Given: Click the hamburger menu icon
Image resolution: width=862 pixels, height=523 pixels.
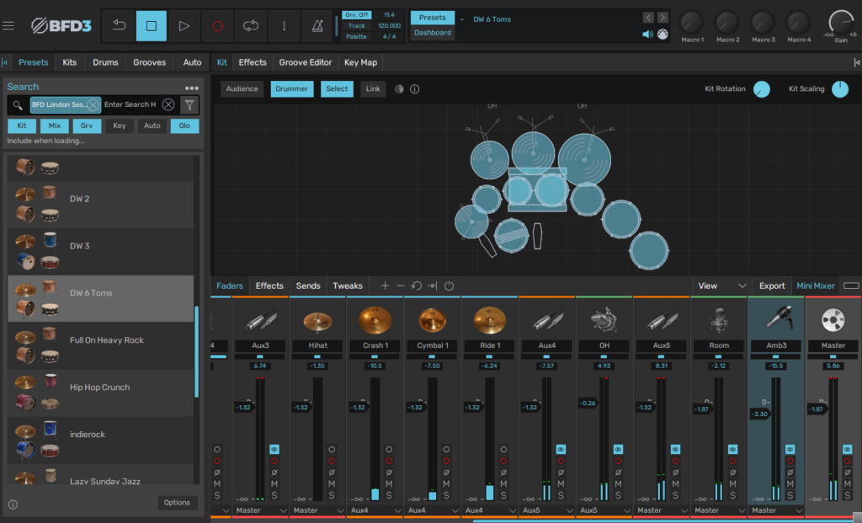Looking at the screenshot, I should click(8, 25).
